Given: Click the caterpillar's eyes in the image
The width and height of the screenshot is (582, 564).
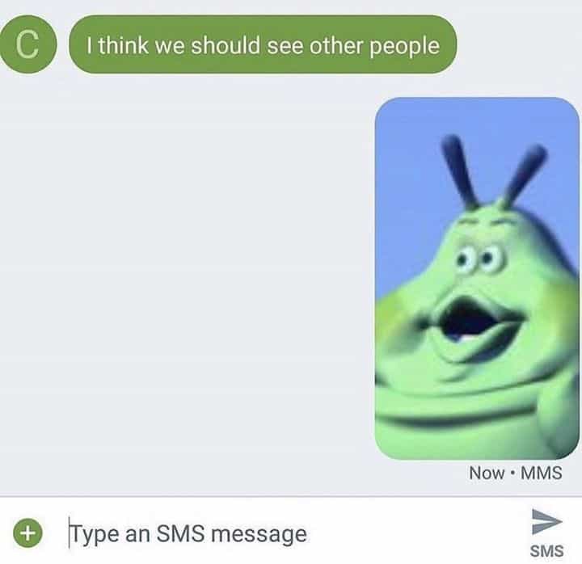Looking at the screenshot, I should coord(479,258).
